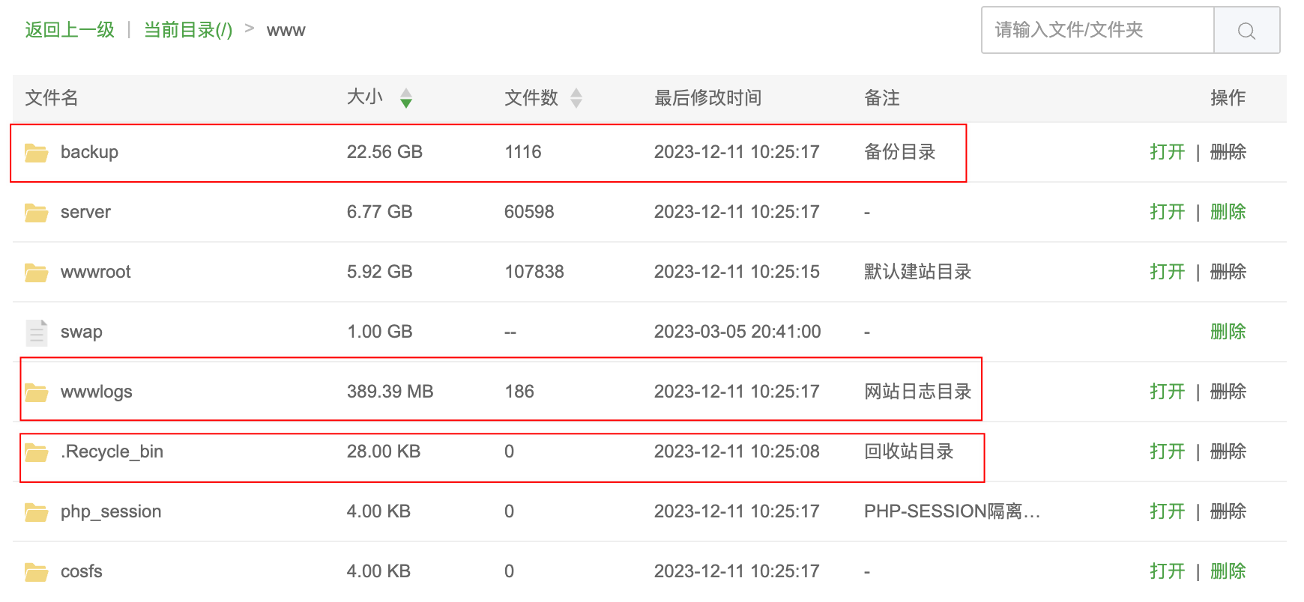The height and width of the screenshot is (602, 1304).
Task: Click the search magnifier icon
Action: pos(1246,31)
